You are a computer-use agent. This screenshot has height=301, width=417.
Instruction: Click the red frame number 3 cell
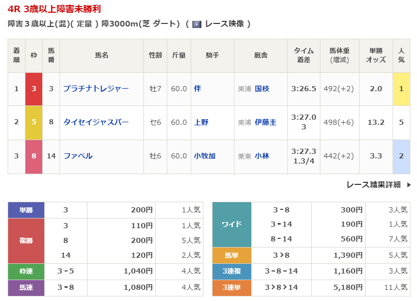(34, 89)
